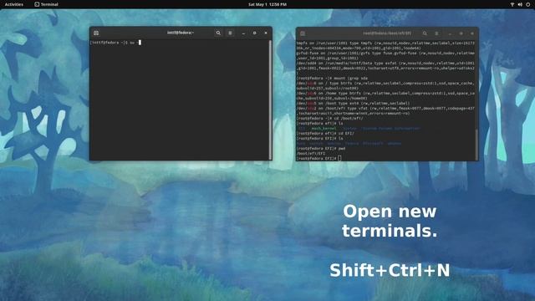The width and height of the screenshot is (535, 301).
Task: Maximize the right root terminal window
Action: point(461,33)
